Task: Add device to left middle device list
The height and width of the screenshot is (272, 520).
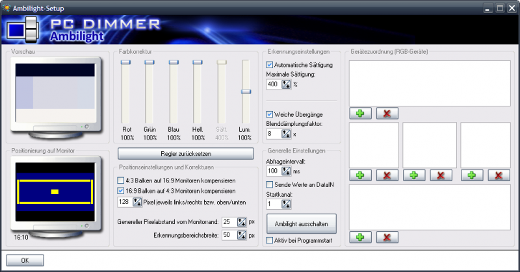Action: (x=360, y=175)
